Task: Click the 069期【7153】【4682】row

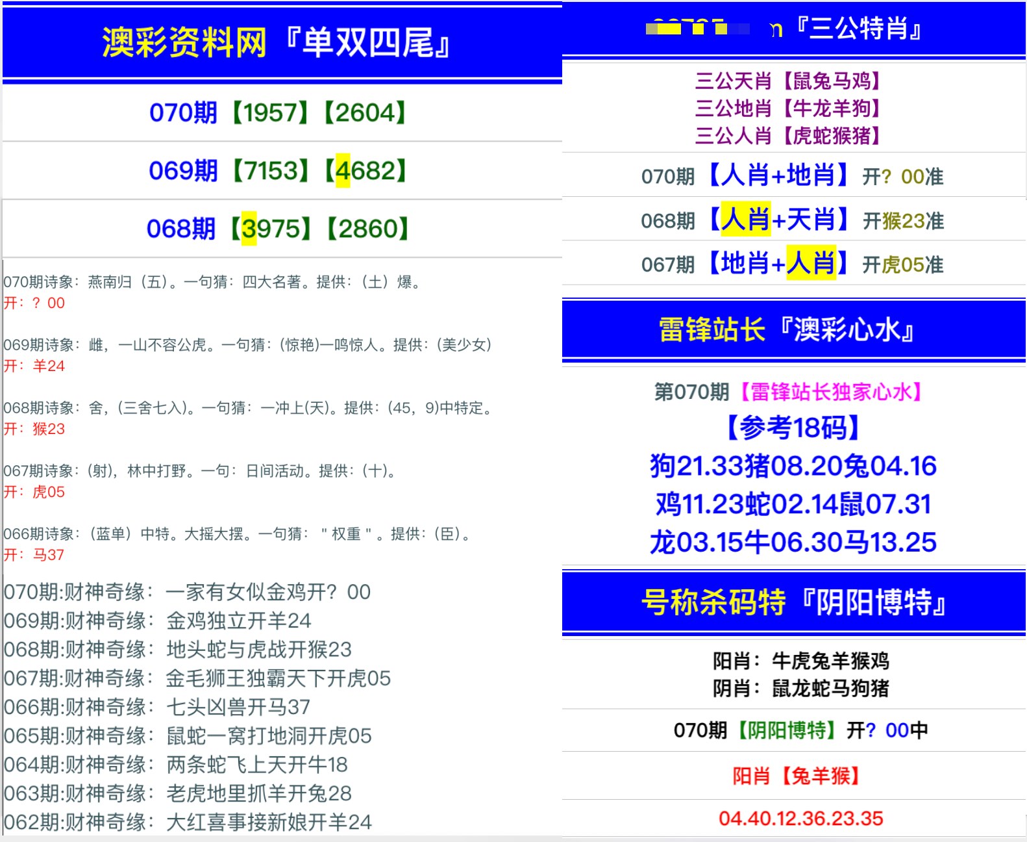Action: [278, 171]
